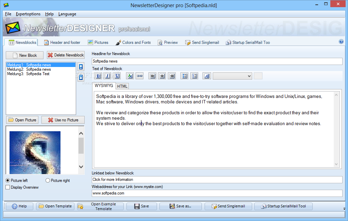Click Open Picture button
The width and height of the screenshot is (348, 221).
[x=22, y=120]
